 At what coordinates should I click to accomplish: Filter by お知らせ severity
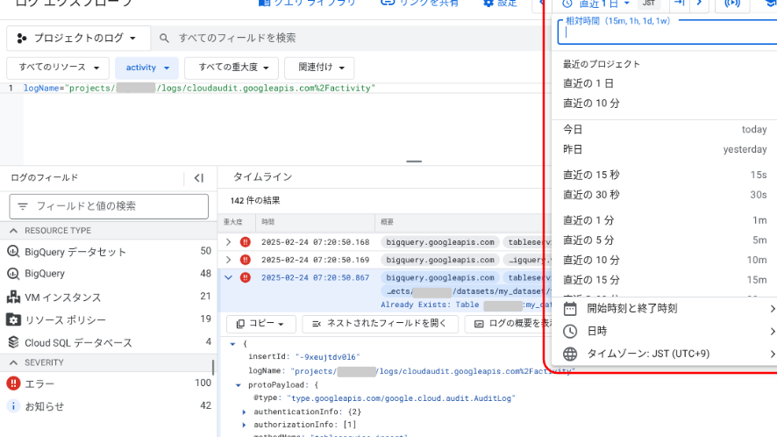(109, 406)
